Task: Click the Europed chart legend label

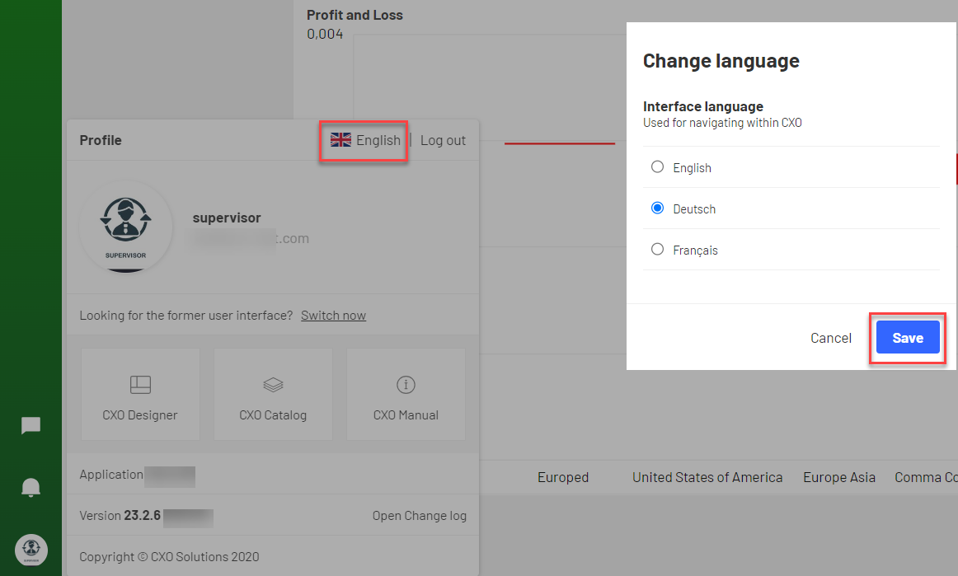Action: 563,477
